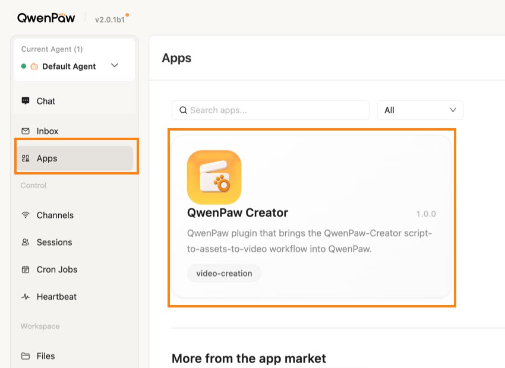
Task: Select Apps in the sidebar
Action: [75, 158]
